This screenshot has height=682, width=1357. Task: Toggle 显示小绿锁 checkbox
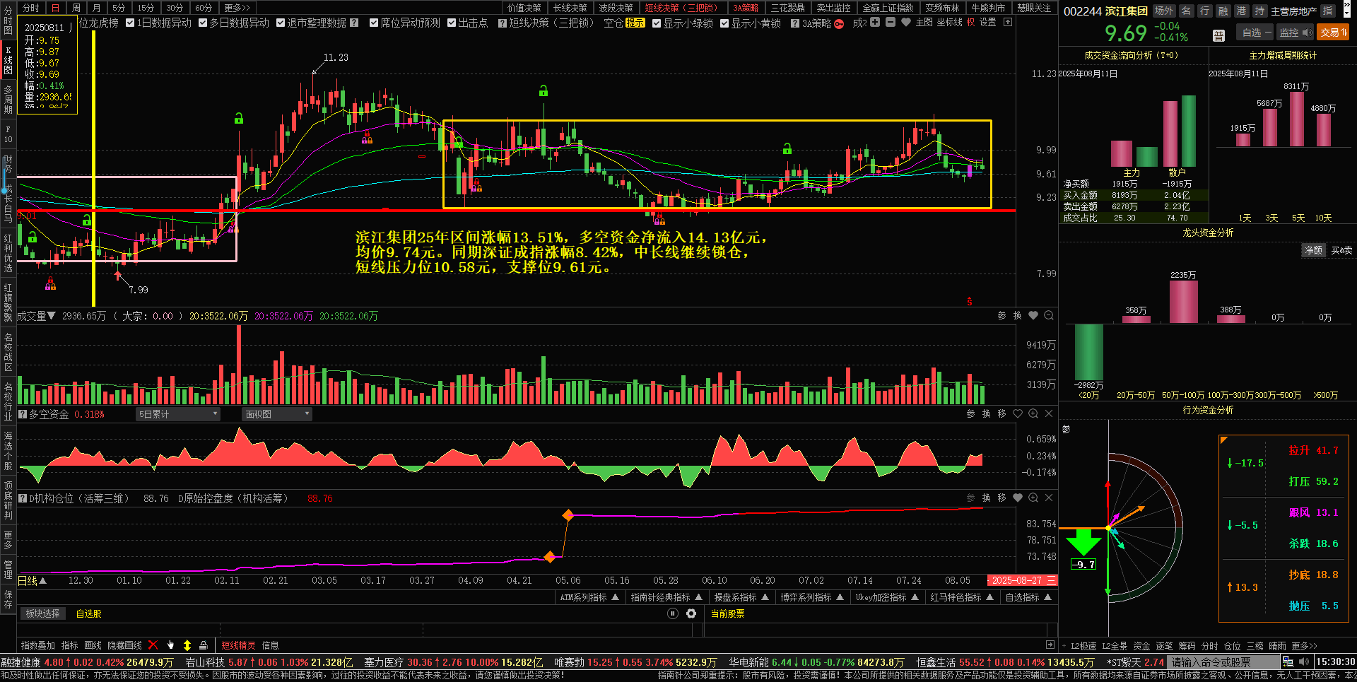[657, 23]
